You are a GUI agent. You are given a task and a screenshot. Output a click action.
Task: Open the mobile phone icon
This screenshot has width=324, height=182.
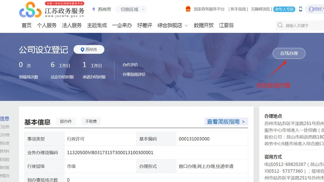(300, 9)
